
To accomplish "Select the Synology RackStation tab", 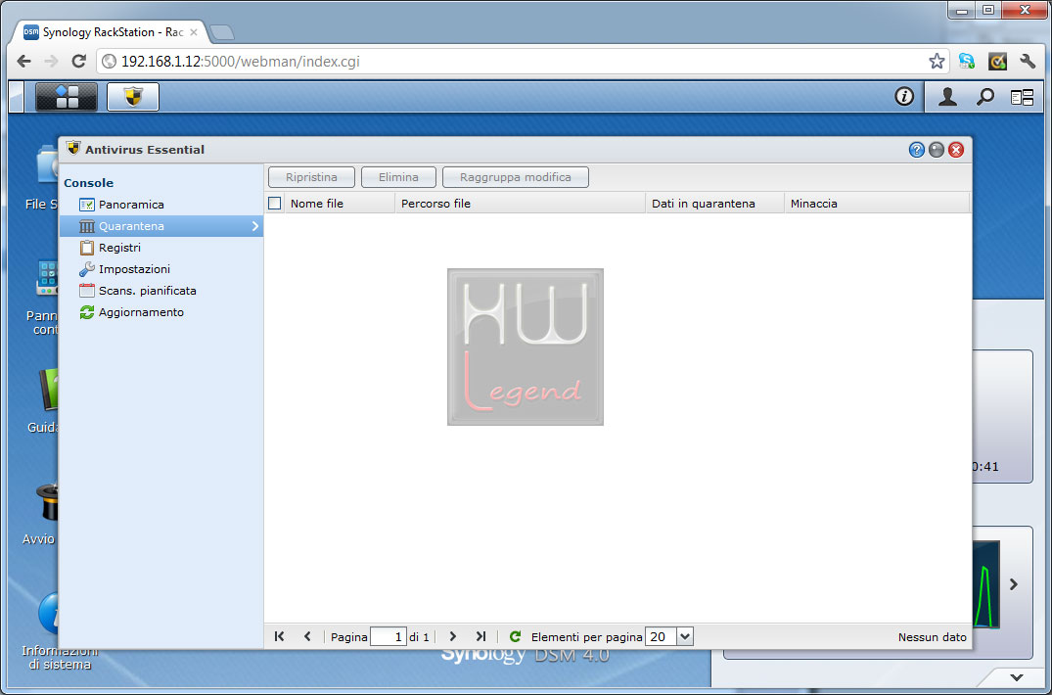I will tap(111, 32).
